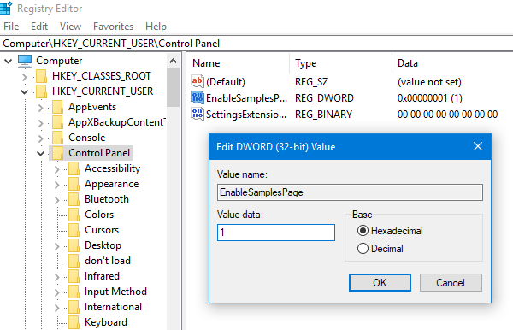Viewport: 513px width, 330px height.
Task: Click the Control Panel folder icon
Action: coord(58,153)
